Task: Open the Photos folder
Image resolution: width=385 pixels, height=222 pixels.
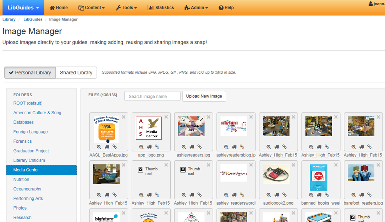Action: pos(20,208)
